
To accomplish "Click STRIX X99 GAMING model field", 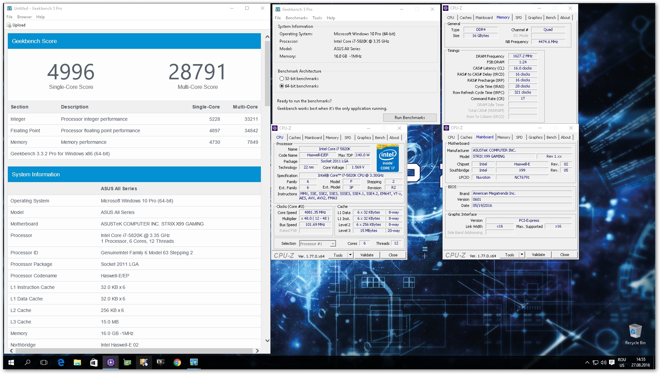I will coord(504,156).
